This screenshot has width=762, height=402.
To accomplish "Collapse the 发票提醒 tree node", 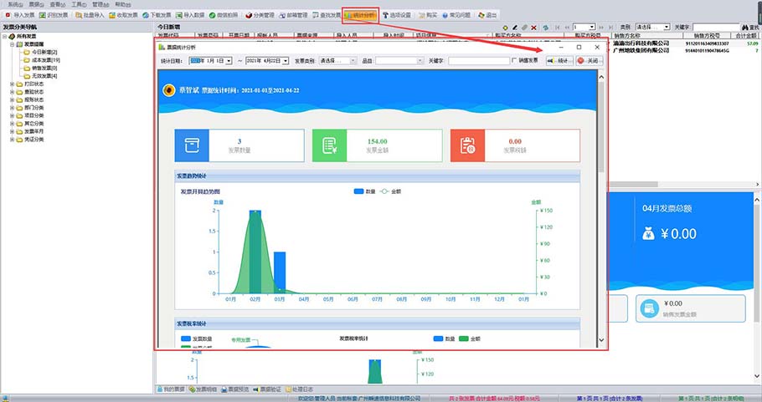I will coord(13,44).
